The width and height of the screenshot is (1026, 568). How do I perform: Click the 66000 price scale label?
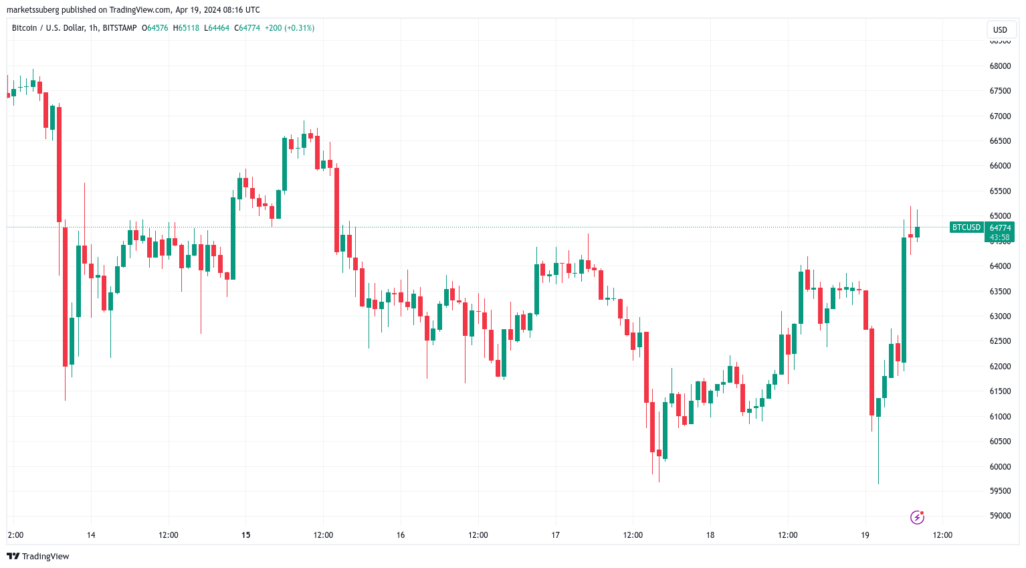pos(1000,166)
